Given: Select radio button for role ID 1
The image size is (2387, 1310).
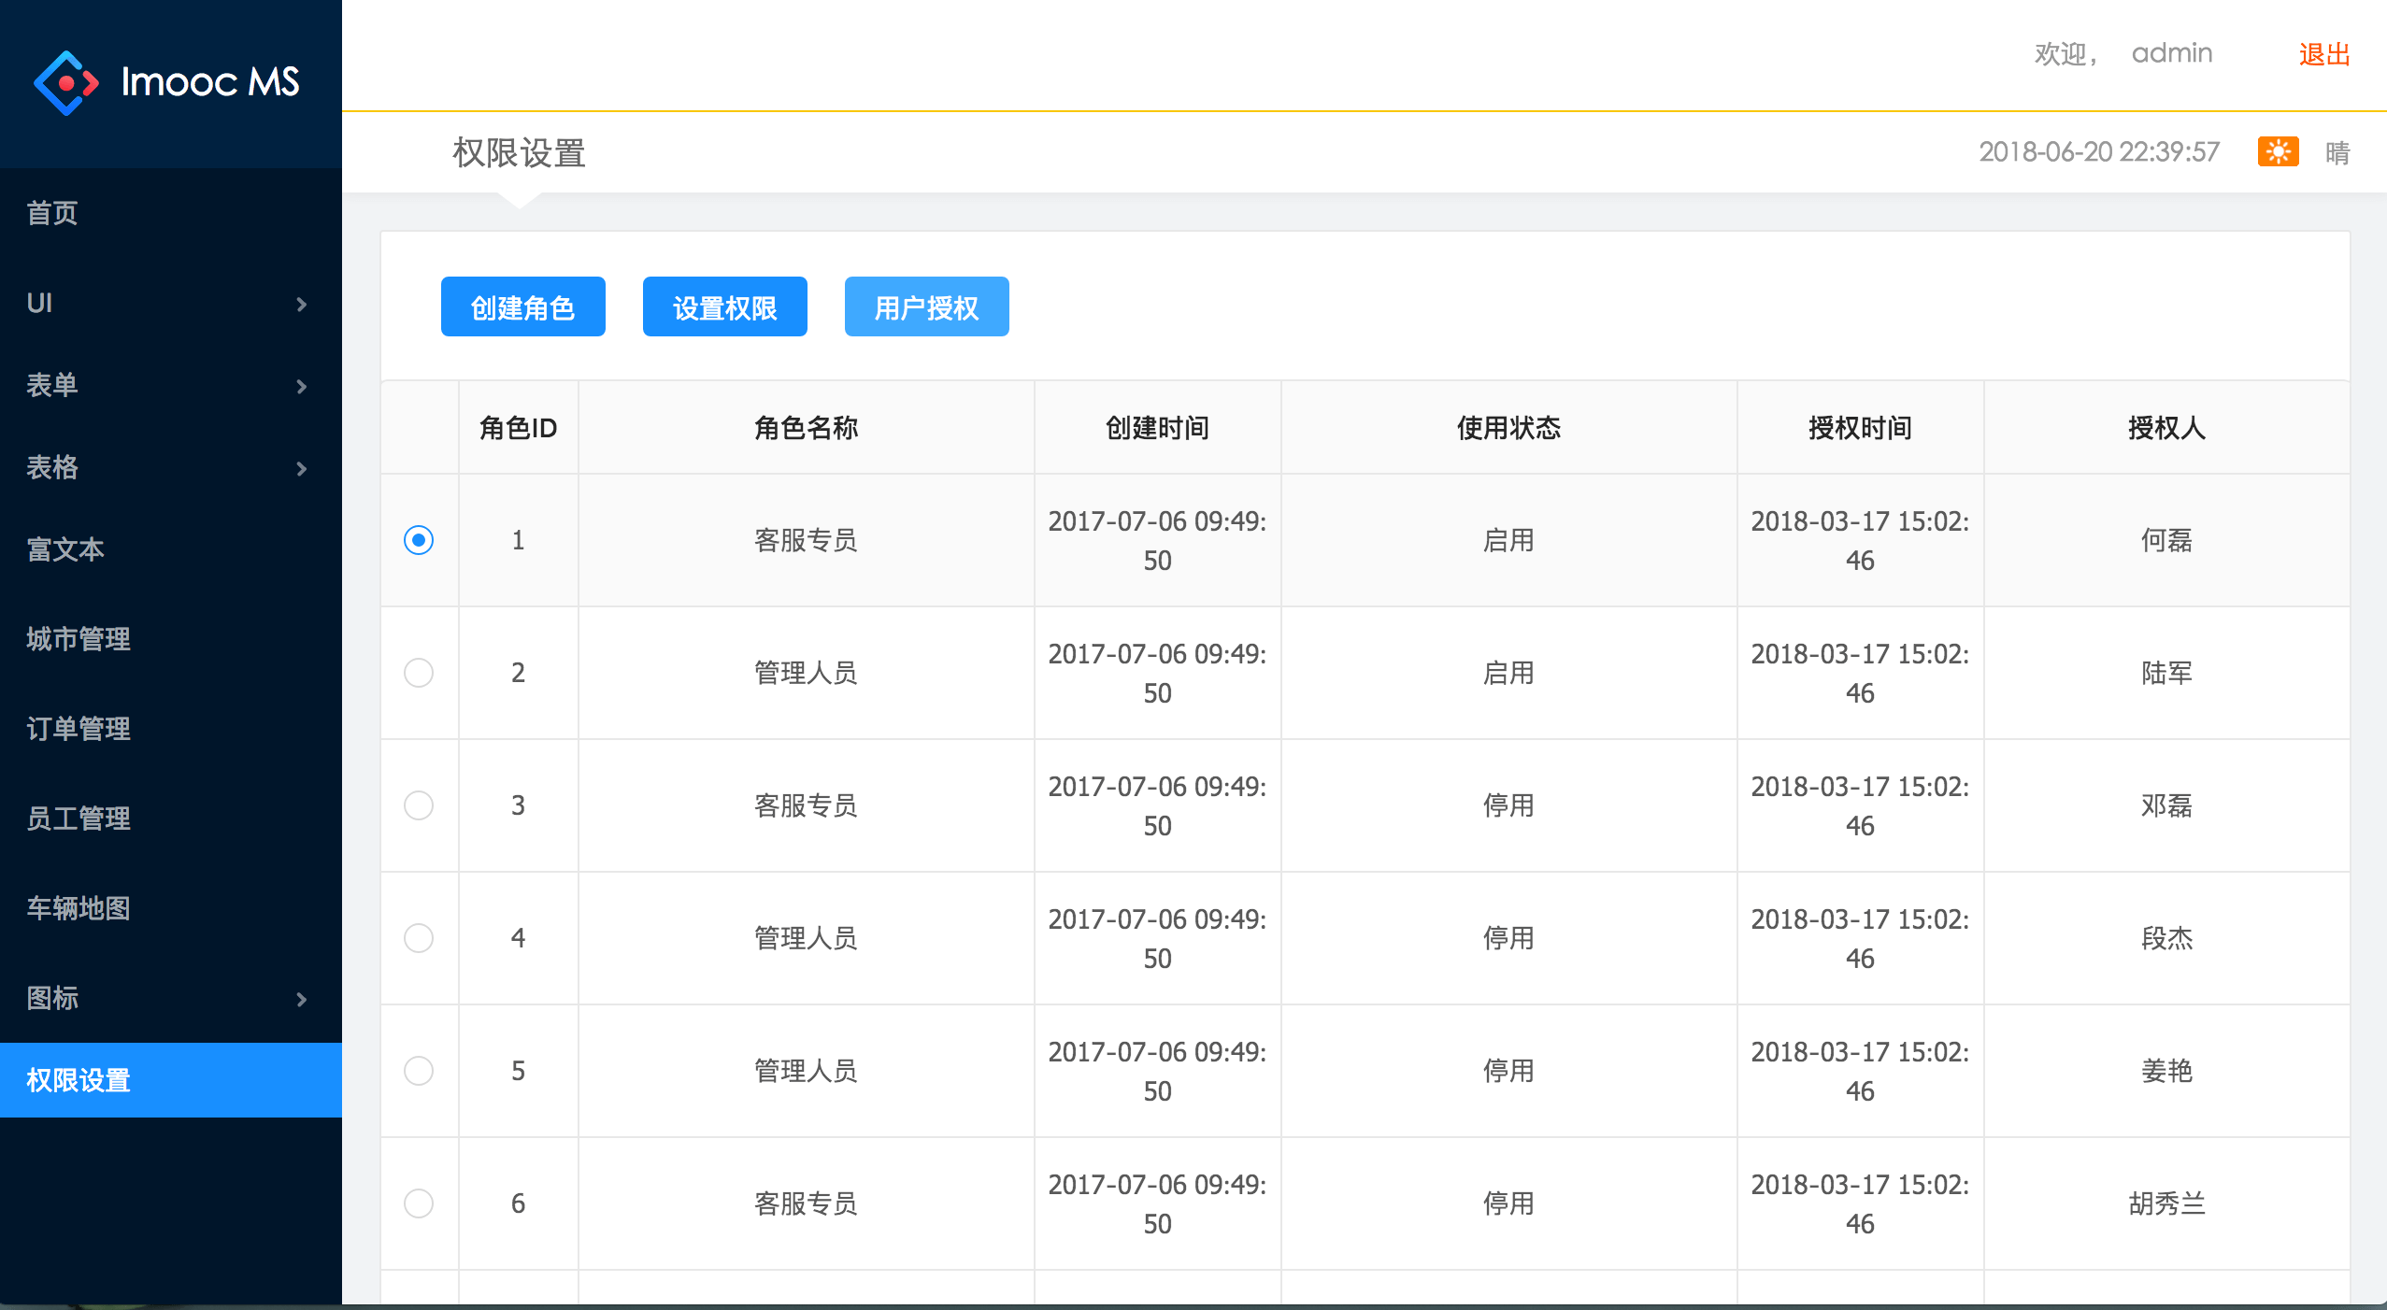Looking at the screenshot, I should [419, 540].
